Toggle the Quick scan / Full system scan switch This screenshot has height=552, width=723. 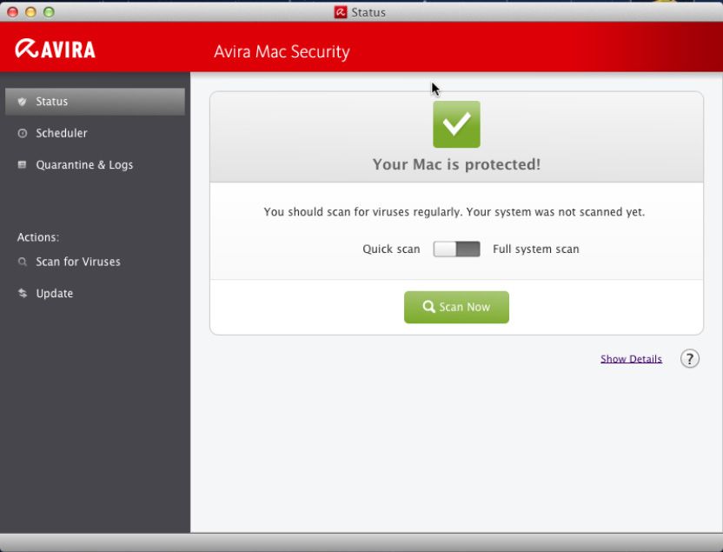pos(456,249)
